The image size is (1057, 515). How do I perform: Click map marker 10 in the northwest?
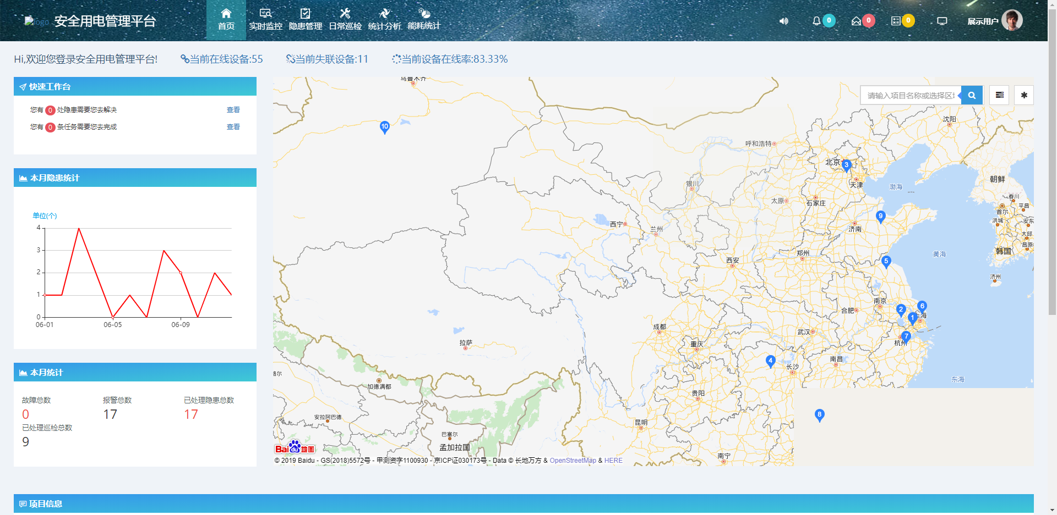click(x=385, y=128)
